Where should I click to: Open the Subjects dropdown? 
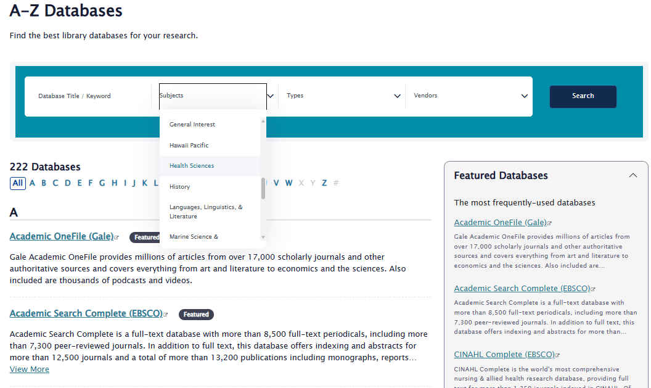click(x=213, y=96)
